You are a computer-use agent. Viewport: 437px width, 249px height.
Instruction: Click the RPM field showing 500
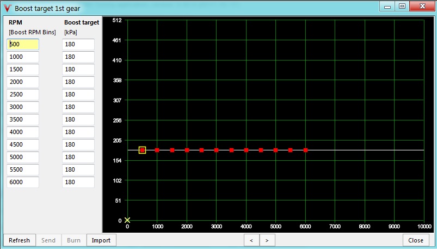[23, 44]
